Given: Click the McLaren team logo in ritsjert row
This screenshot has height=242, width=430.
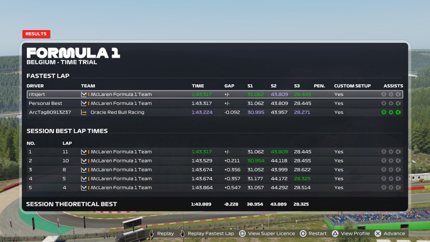Looking at the screenshot, I should [84, 95].
